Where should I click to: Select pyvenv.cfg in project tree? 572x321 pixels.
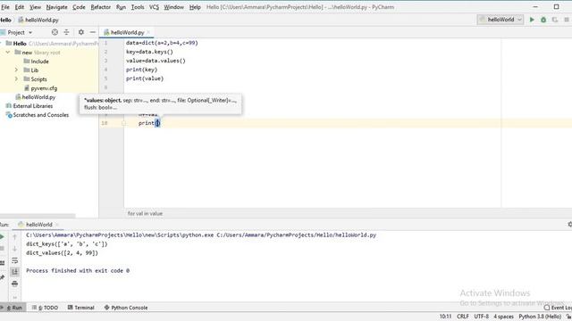pos(40,88)
